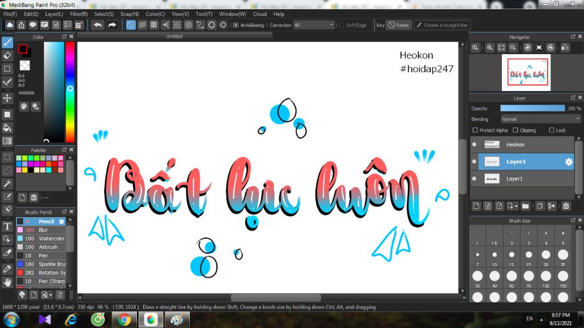Open Windows Start button

tap(11, 319)
